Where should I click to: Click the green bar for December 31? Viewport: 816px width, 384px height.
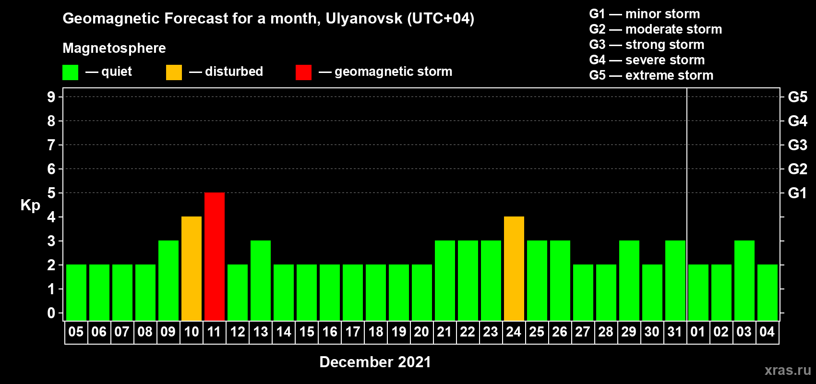coord(675,280)
